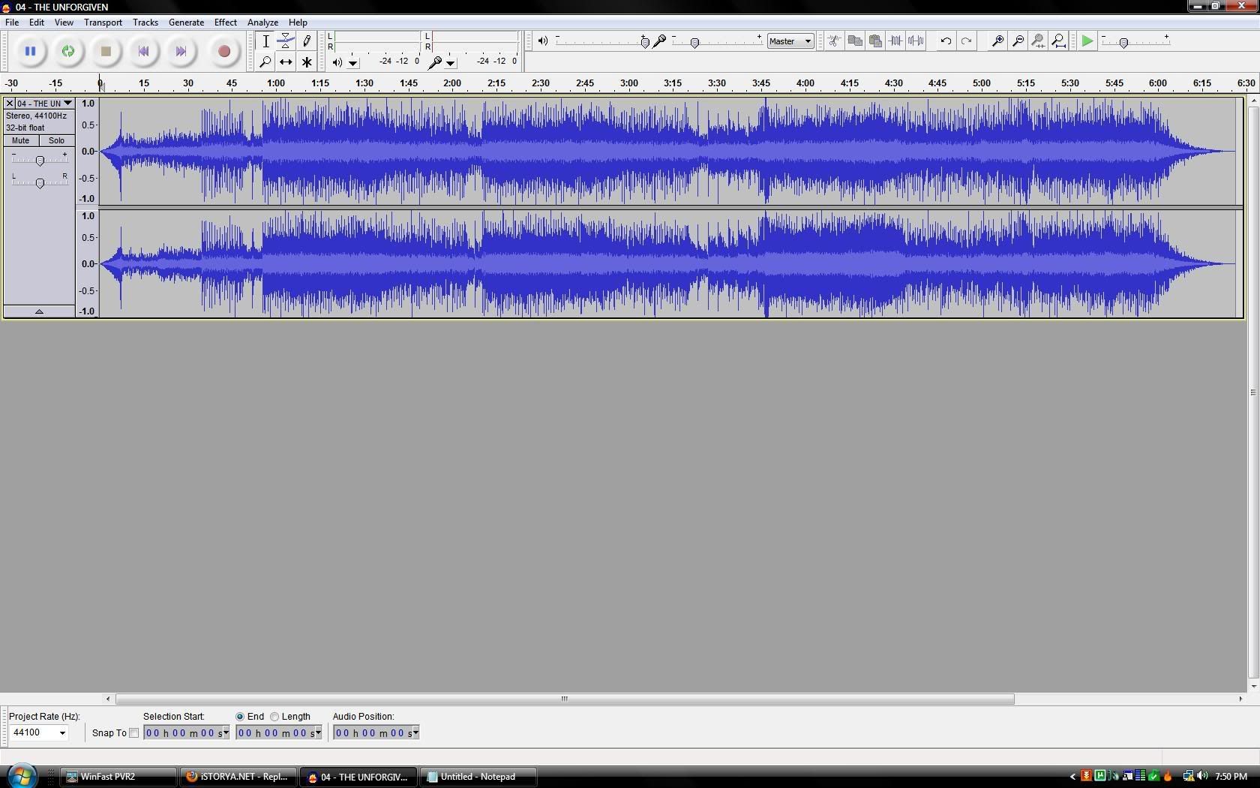This screenshot has height=788, width=1260.
Task: Click the track gain slider knob
Action: 40,160
